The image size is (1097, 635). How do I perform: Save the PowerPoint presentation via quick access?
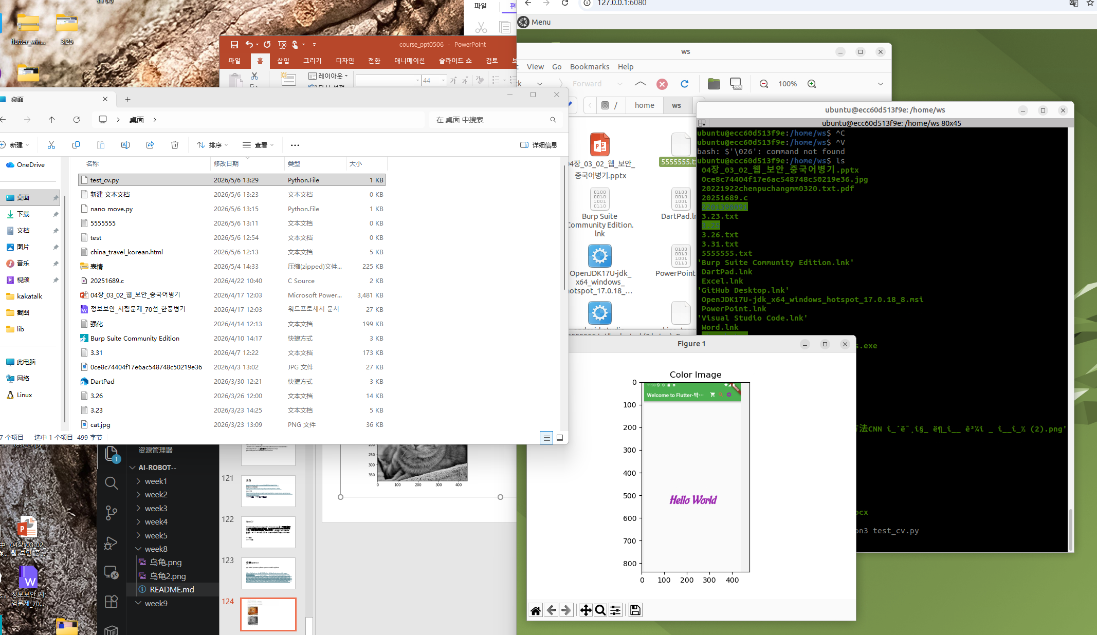tap(234, 45)
